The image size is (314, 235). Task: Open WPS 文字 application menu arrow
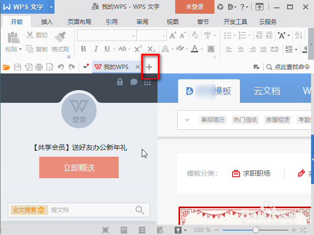point(51,7)
